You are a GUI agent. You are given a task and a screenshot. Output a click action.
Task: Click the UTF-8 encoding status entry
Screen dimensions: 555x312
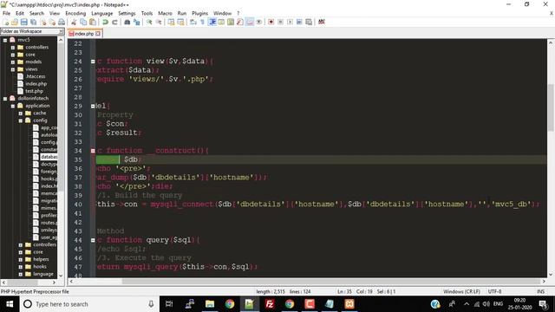[x=494, y=291]
